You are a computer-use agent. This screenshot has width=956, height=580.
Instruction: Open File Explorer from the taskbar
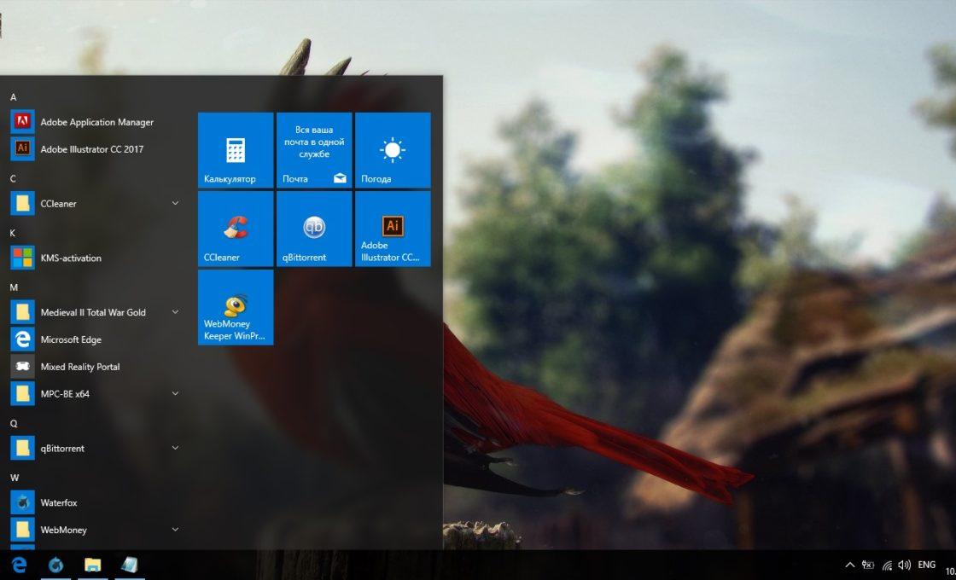click(x=93, y=565)
